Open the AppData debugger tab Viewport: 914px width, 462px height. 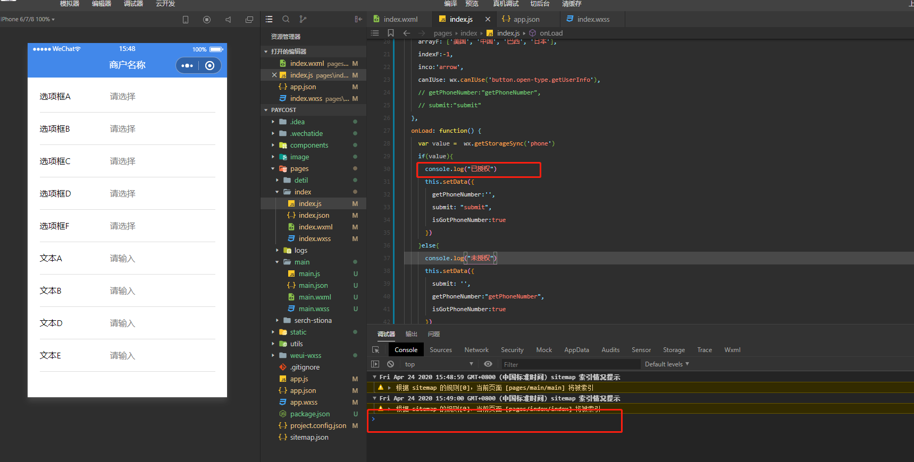(x=576, y=350)
